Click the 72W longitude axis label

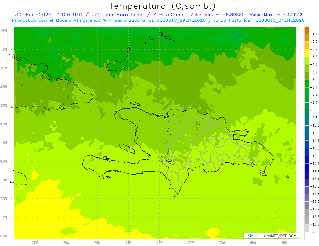pyautogui.click(x=159, y=243)
